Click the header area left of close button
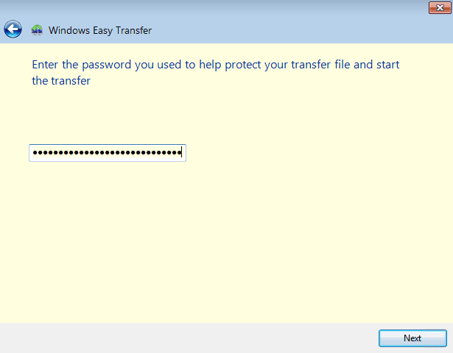 (x=289, y=30)
